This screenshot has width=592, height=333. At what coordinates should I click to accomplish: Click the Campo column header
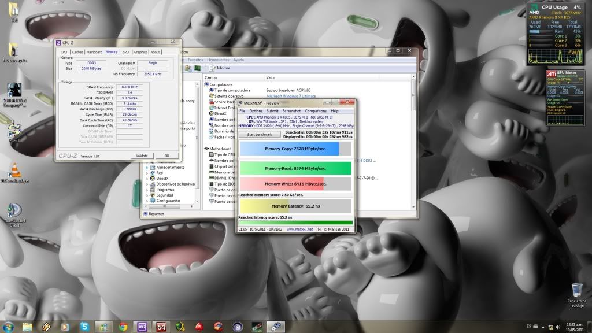[x=234, y=77]
